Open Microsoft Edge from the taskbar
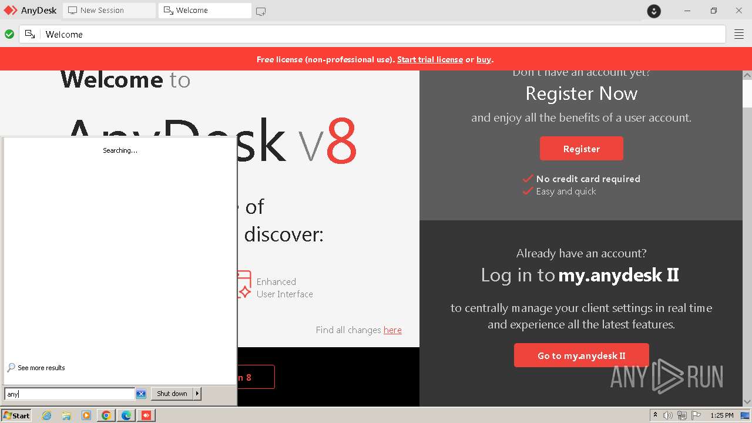752x423 pixels. tap(126, 415)
